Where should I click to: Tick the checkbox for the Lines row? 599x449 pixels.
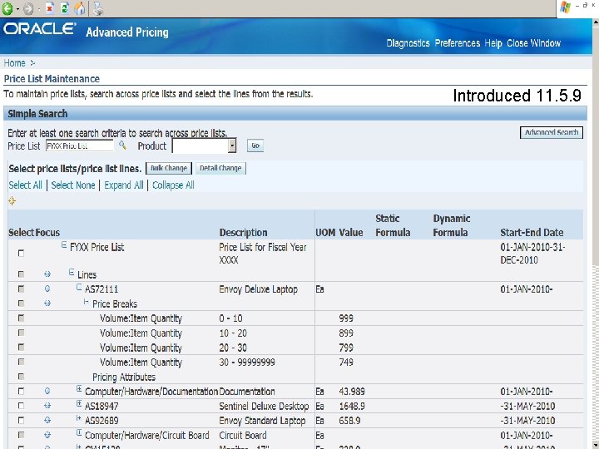pyautogui.click(x=21, y=274)
